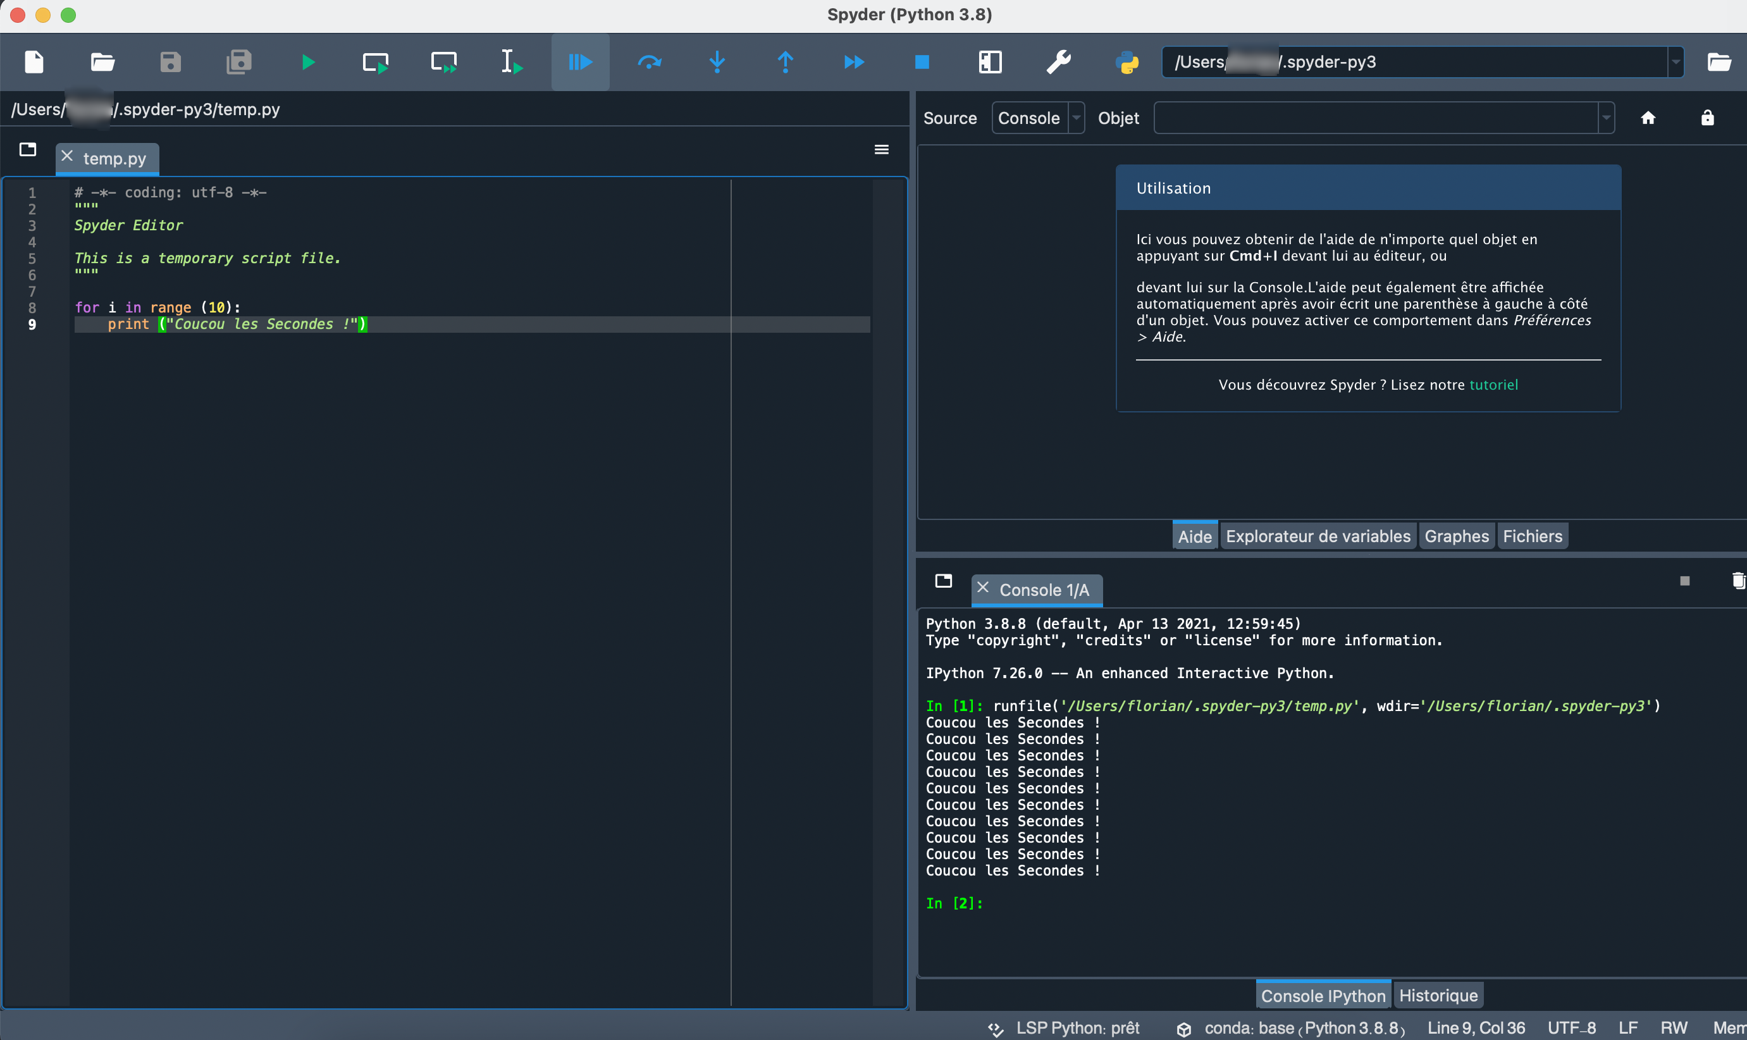
Task: Interrupt the IPython kernel
Action: click(1684, 580)
